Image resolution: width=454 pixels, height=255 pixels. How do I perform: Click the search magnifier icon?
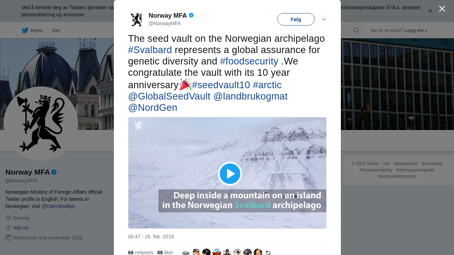pos(356,30)
